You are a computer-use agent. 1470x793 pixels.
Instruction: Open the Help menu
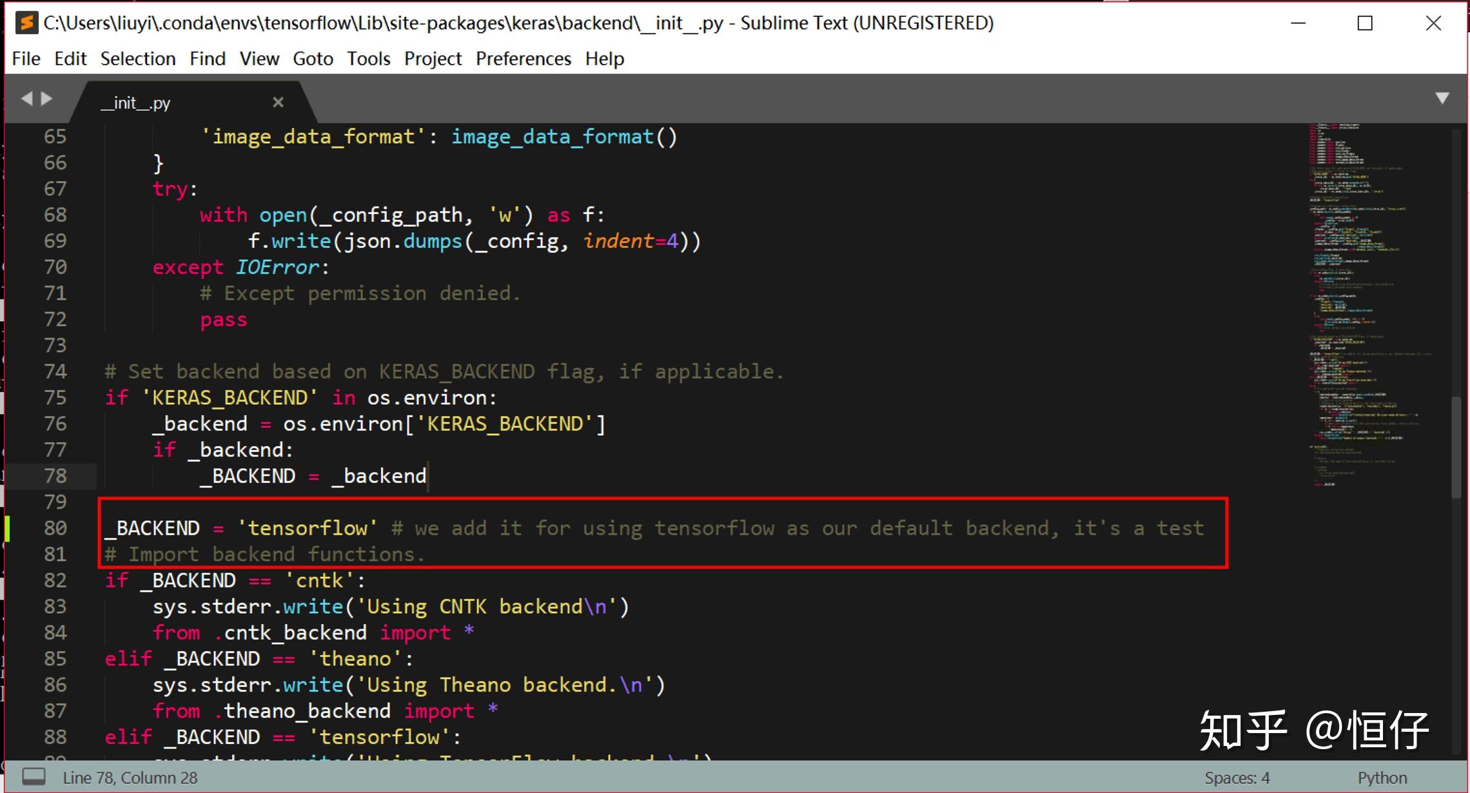pyautogui.click(x=603, y=59)
